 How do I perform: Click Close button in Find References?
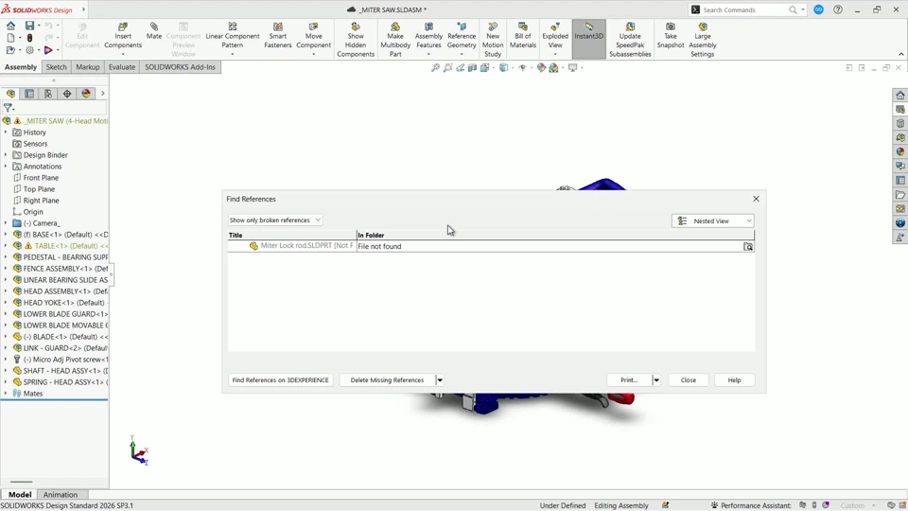[688, 380]
